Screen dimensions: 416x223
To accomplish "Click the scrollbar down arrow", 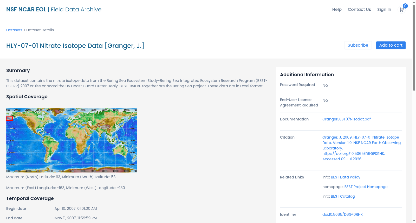I will tap(414, 221).
